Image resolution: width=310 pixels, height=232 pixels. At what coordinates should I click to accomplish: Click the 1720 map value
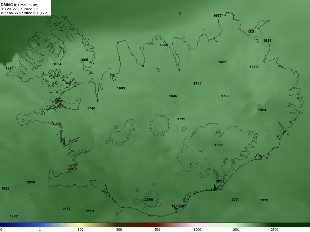(225, 96)
